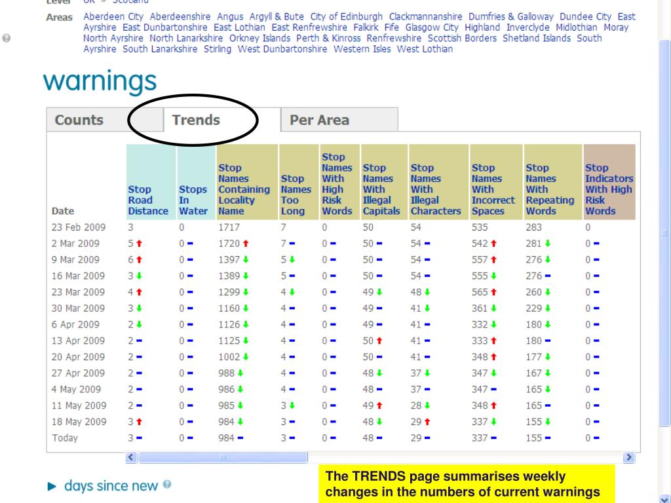Click the table horizontal scrollbar thumb
This screenshot has height=503, width=671.
pos(223,457)
